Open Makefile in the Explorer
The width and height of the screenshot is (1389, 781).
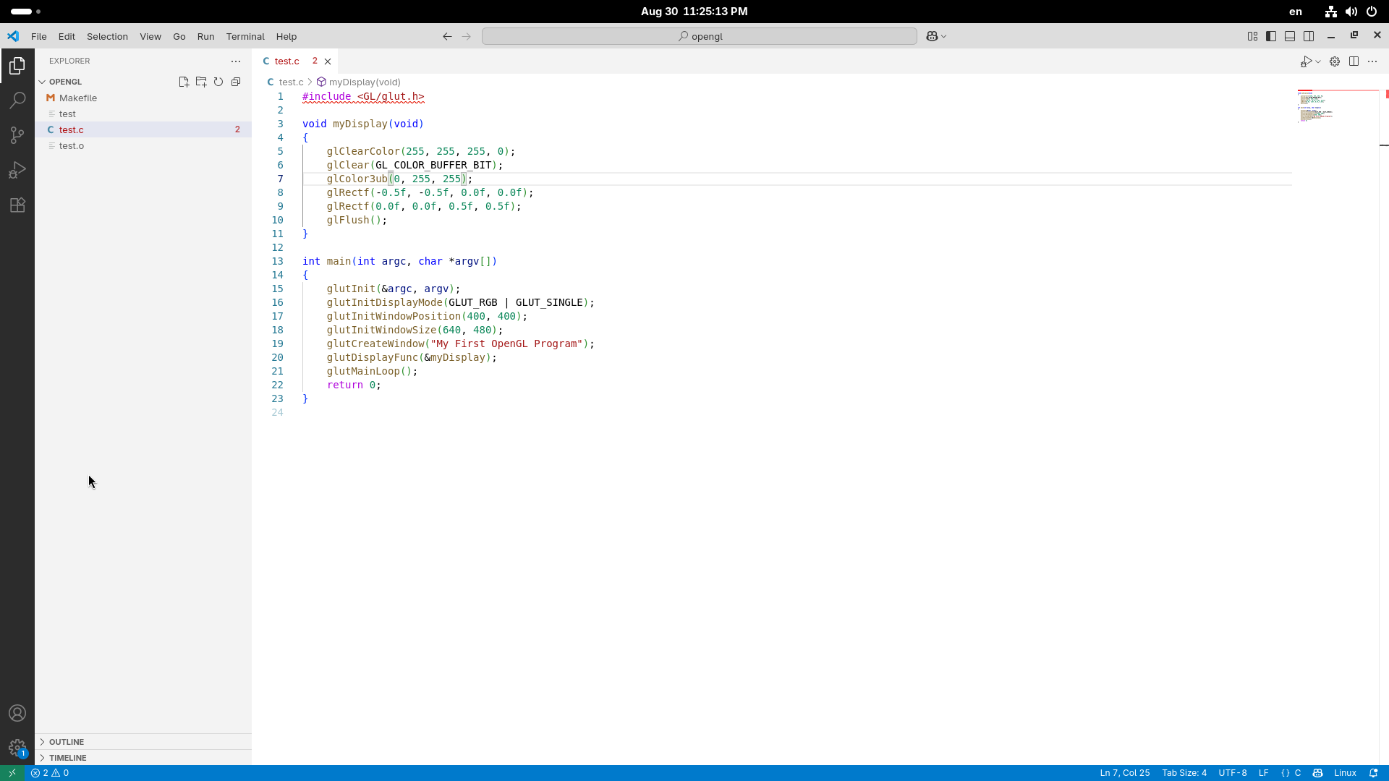click(143, 98)
